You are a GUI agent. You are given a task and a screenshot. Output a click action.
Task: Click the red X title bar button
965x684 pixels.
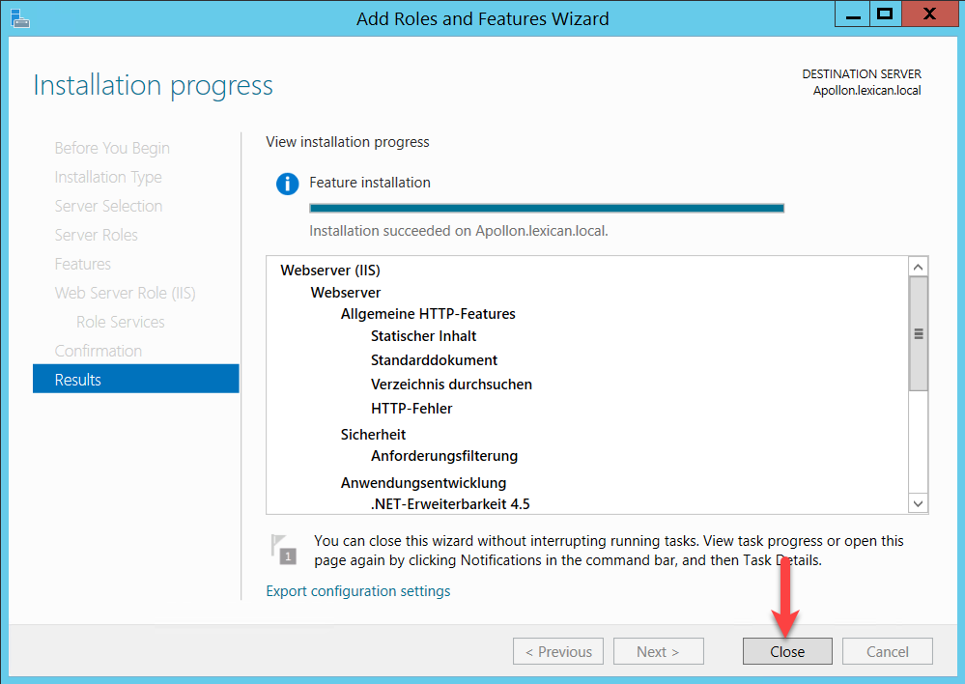[x=928, y=14]
